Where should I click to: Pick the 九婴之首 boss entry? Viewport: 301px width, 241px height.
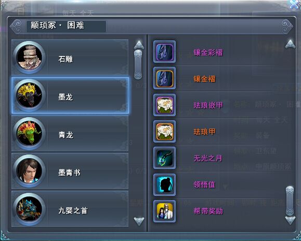[70, 209]
